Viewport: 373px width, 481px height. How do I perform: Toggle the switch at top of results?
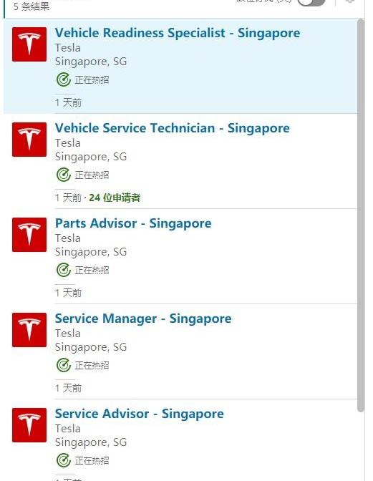(311, 2)
